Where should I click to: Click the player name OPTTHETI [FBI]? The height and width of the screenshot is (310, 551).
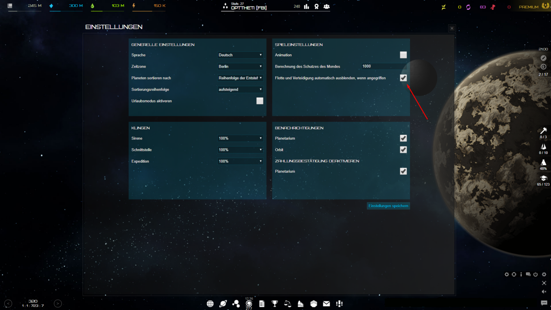click(x=249, y=8)
